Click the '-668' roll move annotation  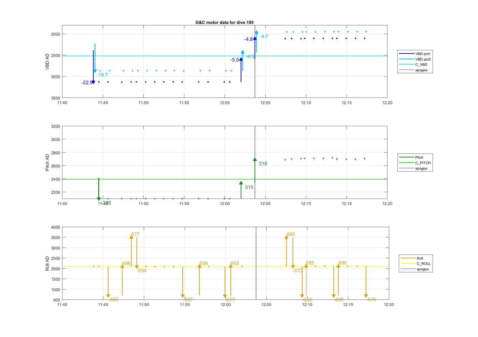[x=339, y=299]
